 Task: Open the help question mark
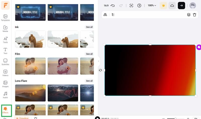(139, 6)
